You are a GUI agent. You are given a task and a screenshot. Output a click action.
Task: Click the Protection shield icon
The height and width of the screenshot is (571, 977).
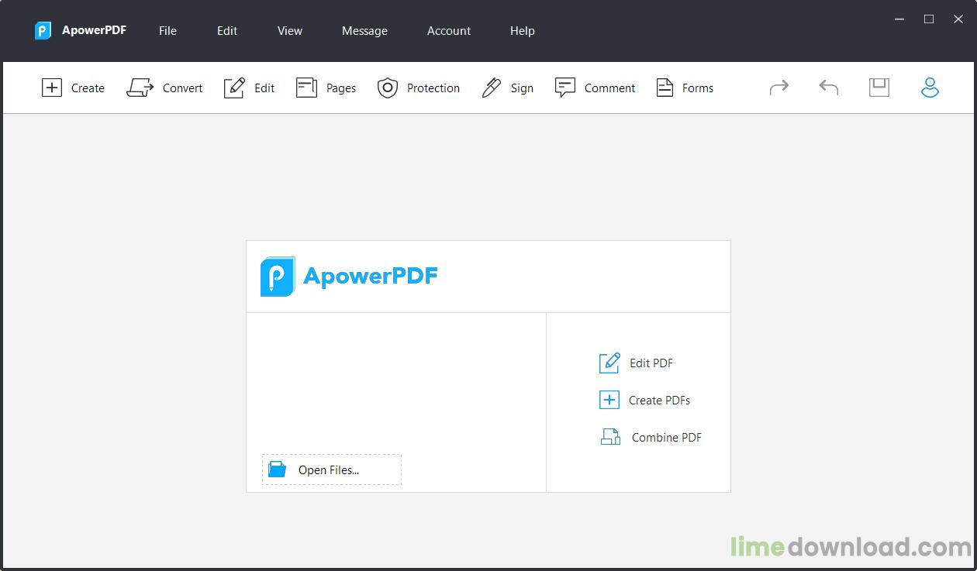tap(388, 88)
